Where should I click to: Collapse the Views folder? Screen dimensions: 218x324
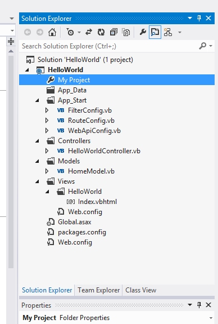click(37, 181)
